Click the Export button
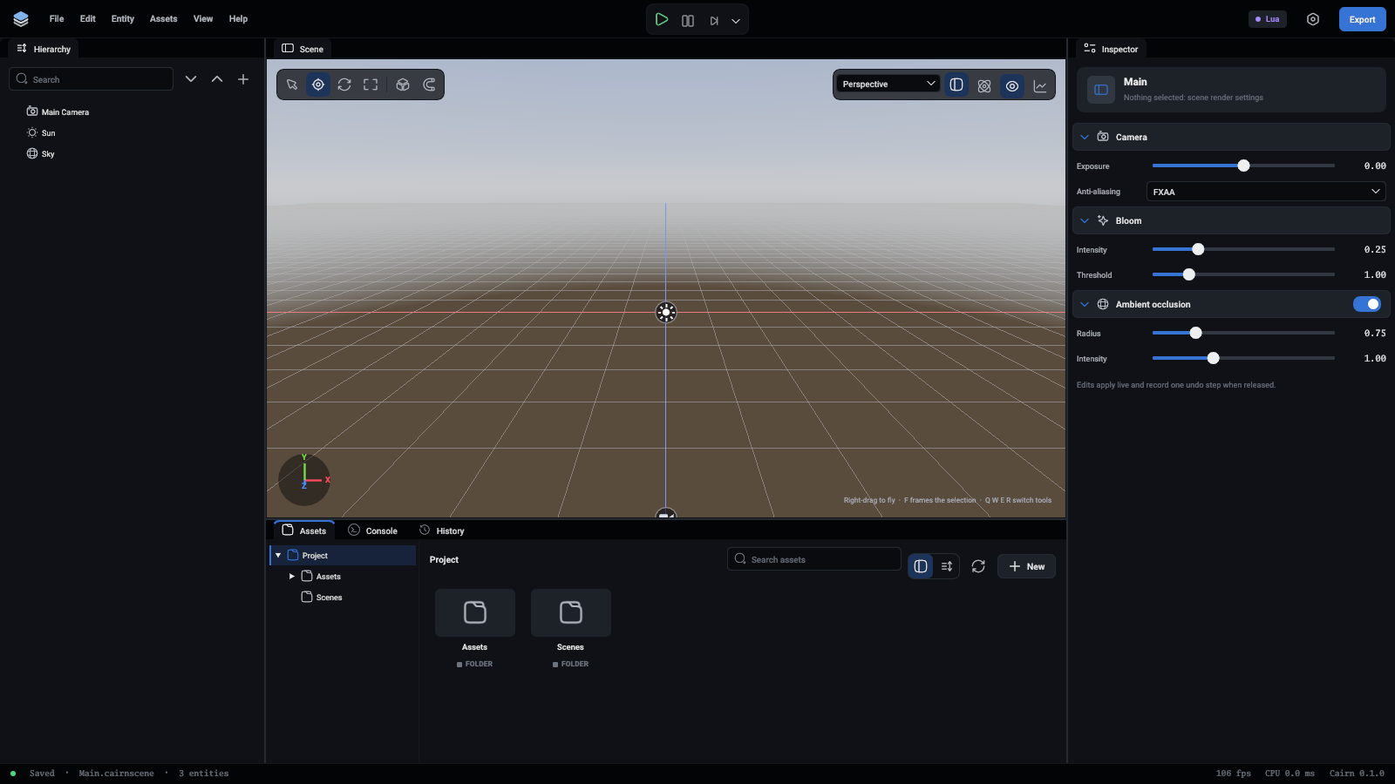Screen dimensions: 1395x784 [x=1363, y=19]
